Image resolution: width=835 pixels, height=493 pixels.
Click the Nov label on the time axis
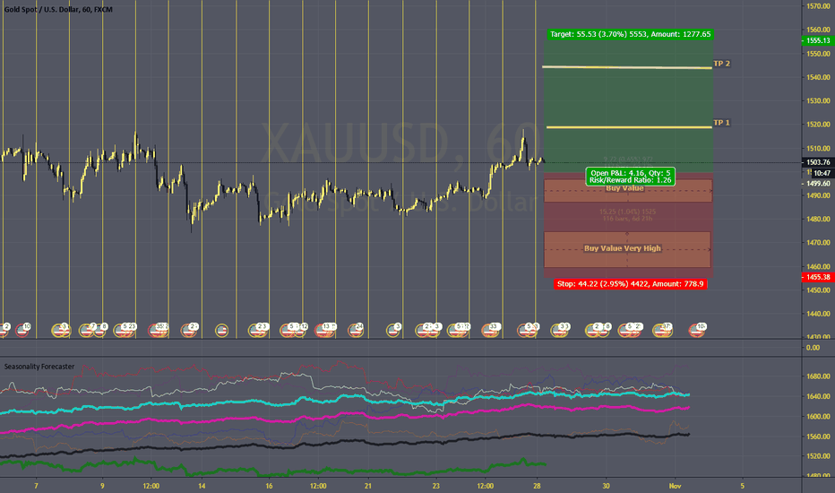[676, 486]
